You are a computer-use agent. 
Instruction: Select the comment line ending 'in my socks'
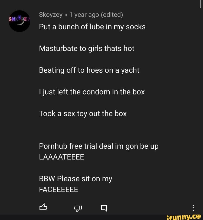(x=92, y=27)
